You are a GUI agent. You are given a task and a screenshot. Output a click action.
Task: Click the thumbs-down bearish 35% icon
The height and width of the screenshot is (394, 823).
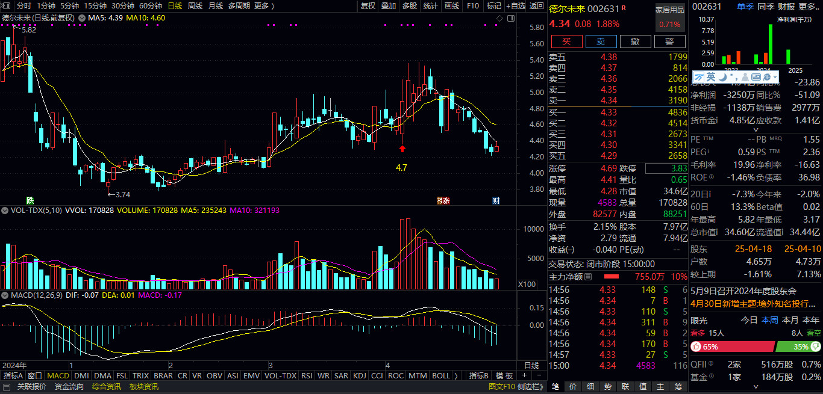click(x=815, y=346)
